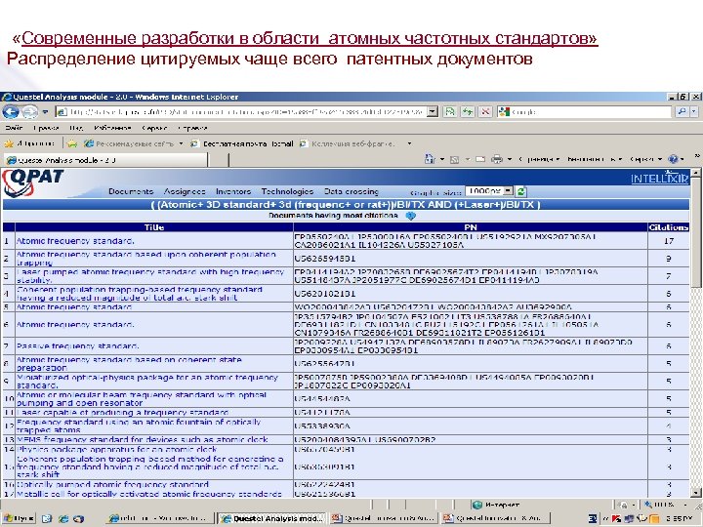The height and width of the screenshot is (527, 703).
Task: Click the Favorites star button
Action: pos(29,143)
